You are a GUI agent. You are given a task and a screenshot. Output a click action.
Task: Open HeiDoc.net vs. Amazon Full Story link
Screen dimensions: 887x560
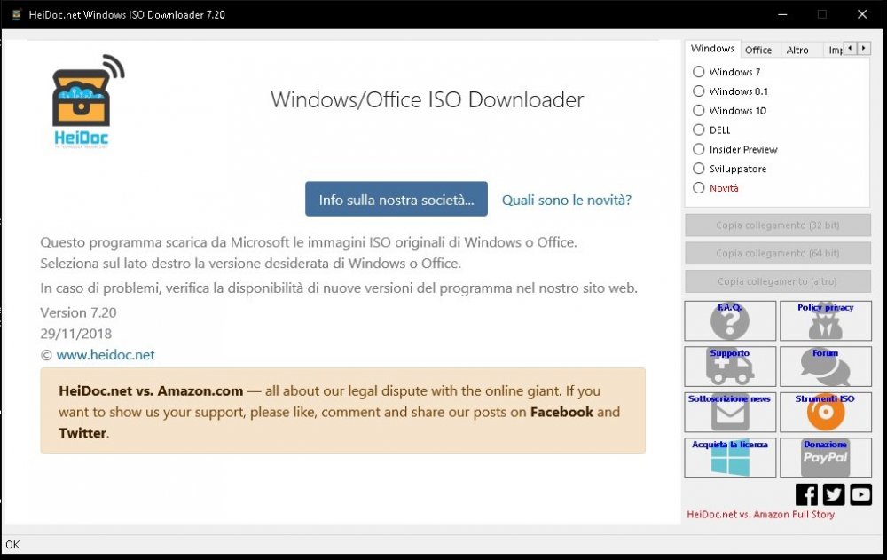pos(760,515)
